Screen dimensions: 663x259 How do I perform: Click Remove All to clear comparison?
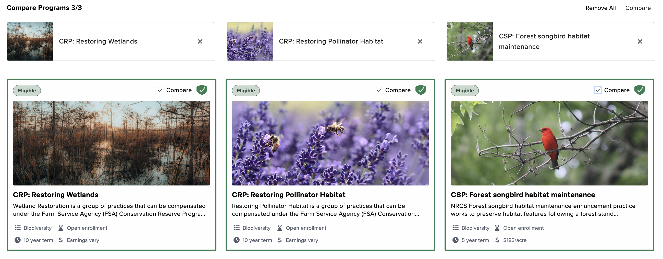(600, 8)
